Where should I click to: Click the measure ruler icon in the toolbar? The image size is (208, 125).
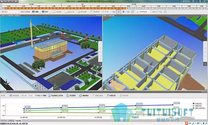pyautogui.click(x=160, y=12)
